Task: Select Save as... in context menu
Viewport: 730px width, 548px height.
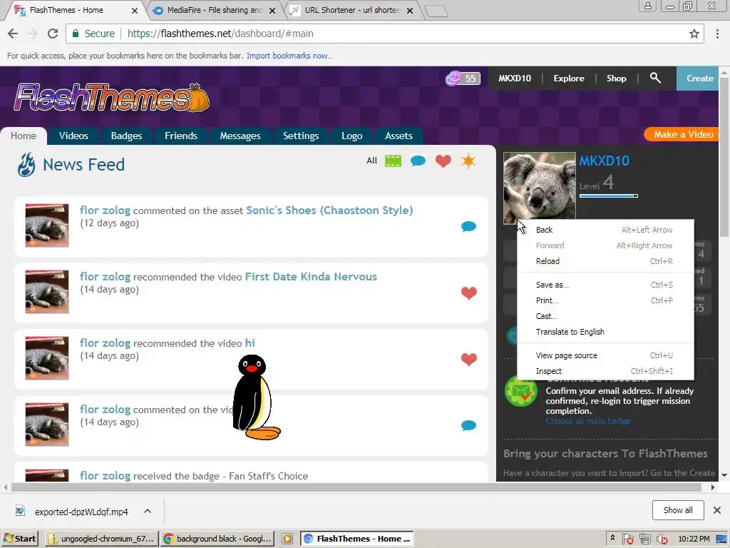Action: click(x=605, y=285)
